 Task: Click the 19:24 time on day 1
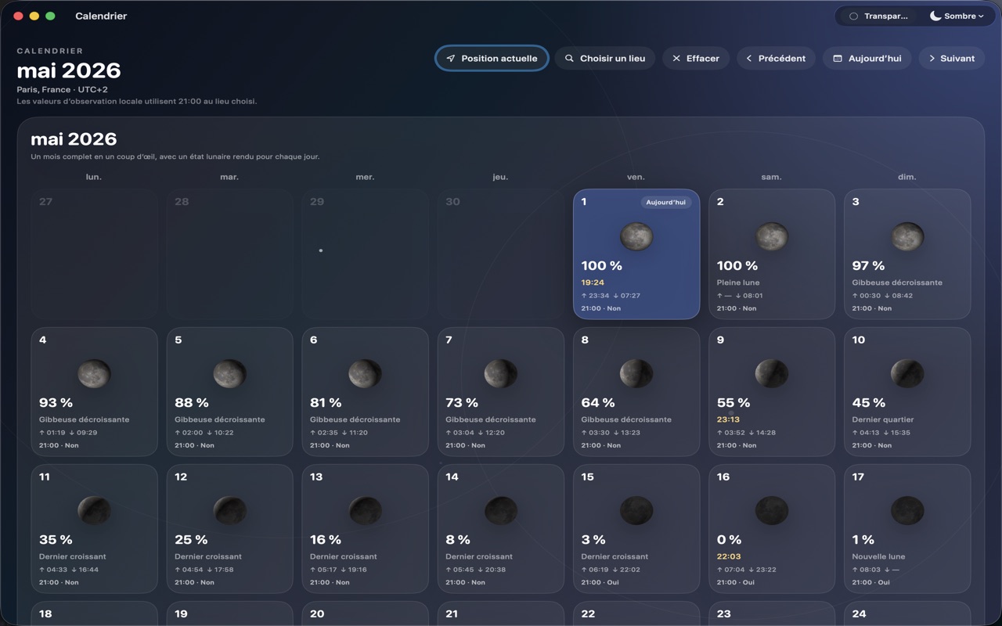pyautogui.click(x=593, y=282)
